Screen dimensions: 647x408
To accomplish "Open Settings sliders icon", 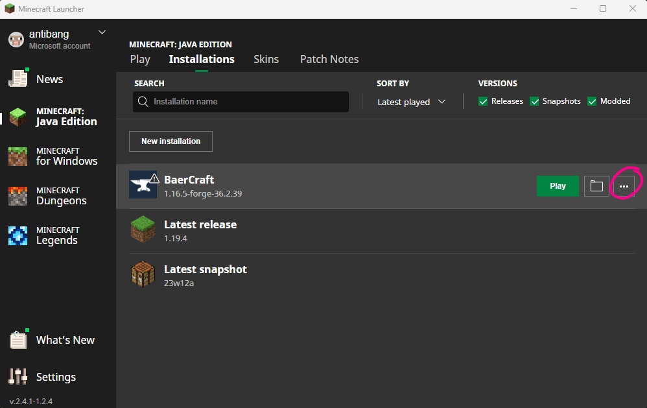I will 18,377.
